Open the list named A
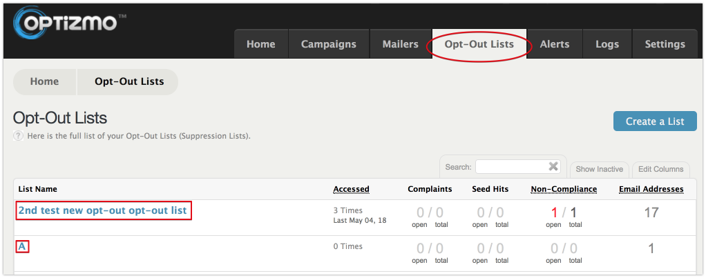 coord(21,247)
